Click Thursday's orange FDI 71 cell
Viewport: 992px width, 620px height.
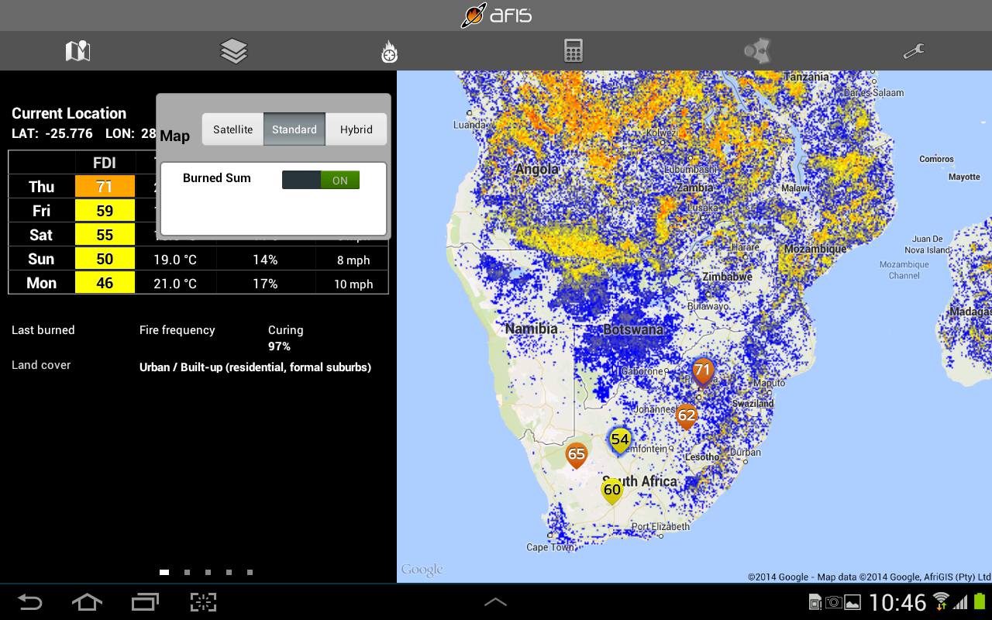click(105, 187)
